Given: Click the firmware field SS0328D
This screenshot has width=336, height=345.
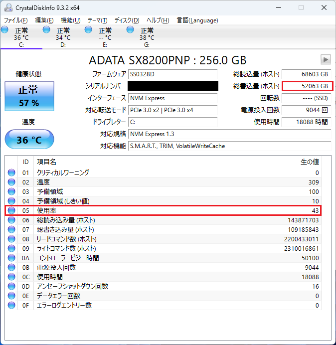Looking at the screenshot, I should [172, 74].
